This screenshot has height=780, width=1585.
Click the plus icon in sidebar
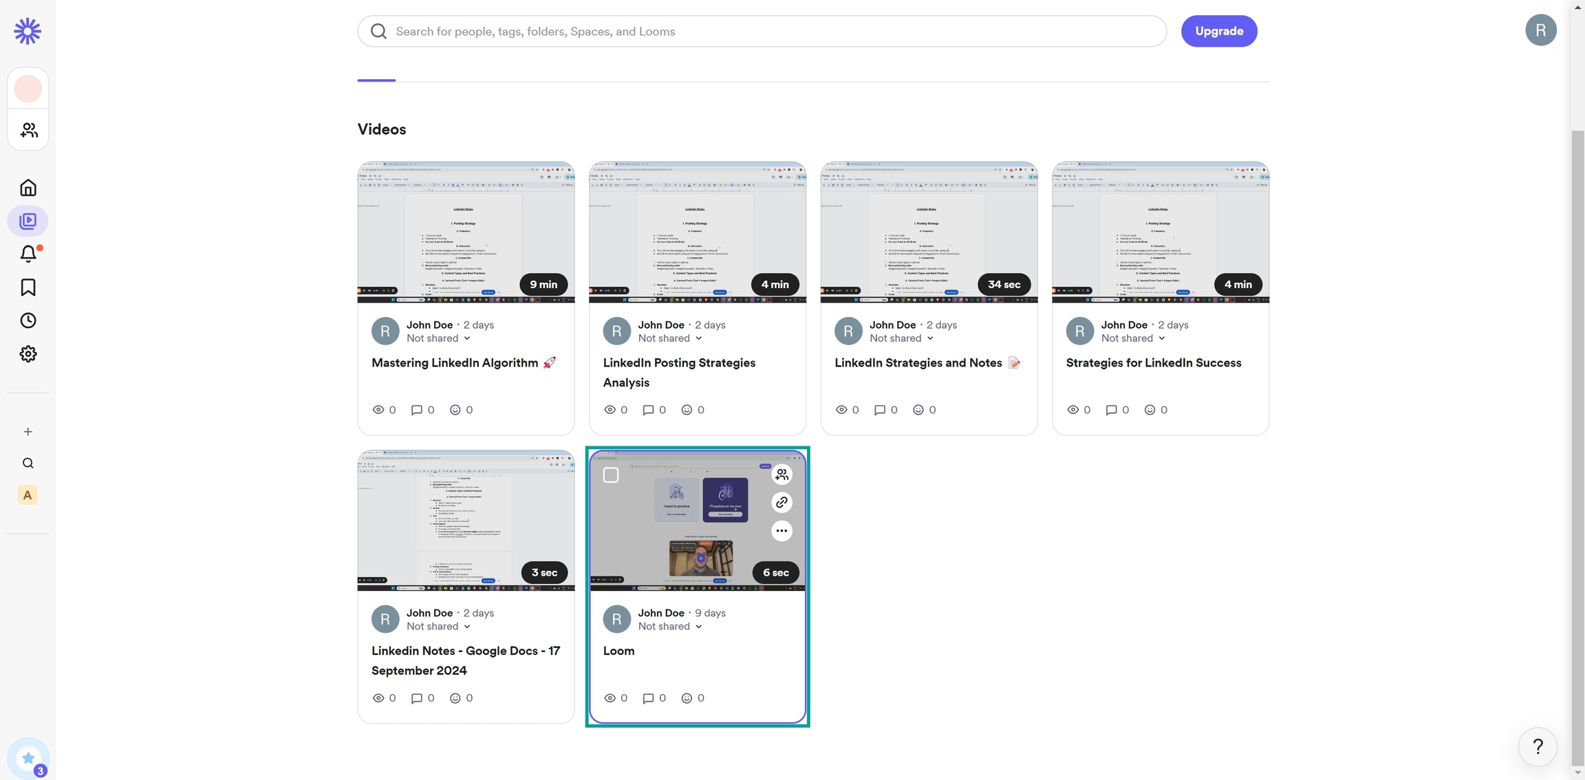pyautogui.click(x=28, y=432)
